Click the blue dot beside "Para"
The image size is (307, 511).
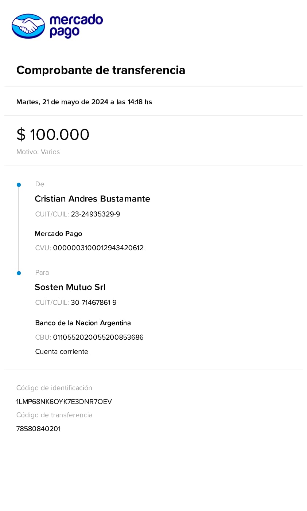coord(19,273)
